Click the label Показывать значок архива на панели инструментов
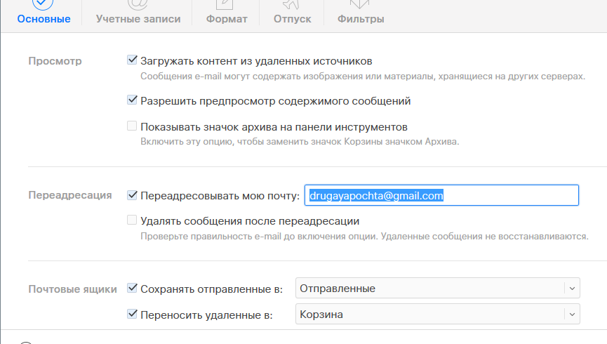607x344 pixels. point(274,127)
